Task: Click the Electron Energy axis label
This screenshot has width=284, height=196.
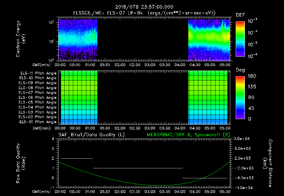Action: 20,39
